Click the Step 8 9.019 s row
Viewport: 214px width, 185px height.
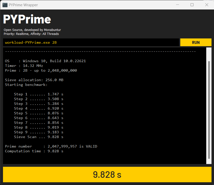(39, 127)
